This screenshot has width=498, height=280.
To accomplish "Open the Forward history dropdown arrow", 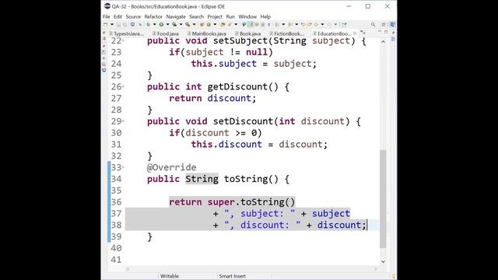I will [x=335, y=24].
